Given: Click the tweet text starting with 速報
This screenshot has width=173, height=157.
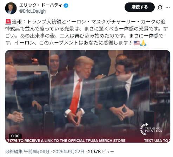Looking at the screenshot, I should 87,32.
